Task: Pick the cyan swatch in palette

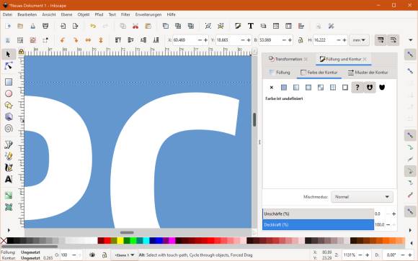Action: tap(146, 241)
